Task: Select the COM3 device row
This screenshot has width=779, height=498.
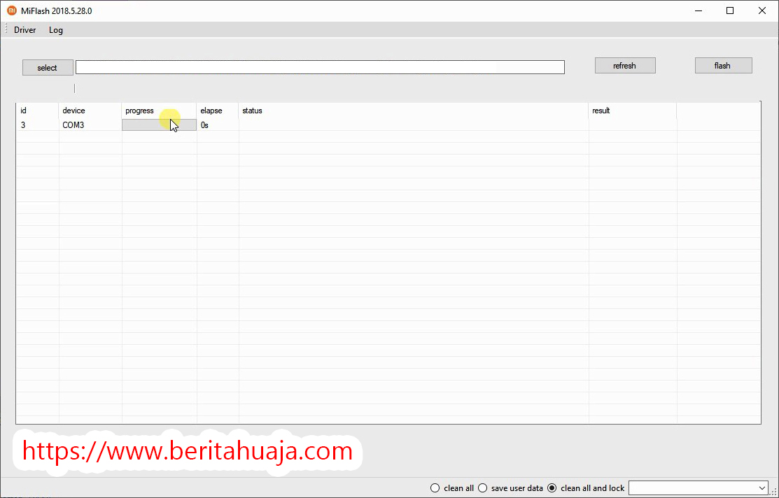Action: [x=73, y=125]
